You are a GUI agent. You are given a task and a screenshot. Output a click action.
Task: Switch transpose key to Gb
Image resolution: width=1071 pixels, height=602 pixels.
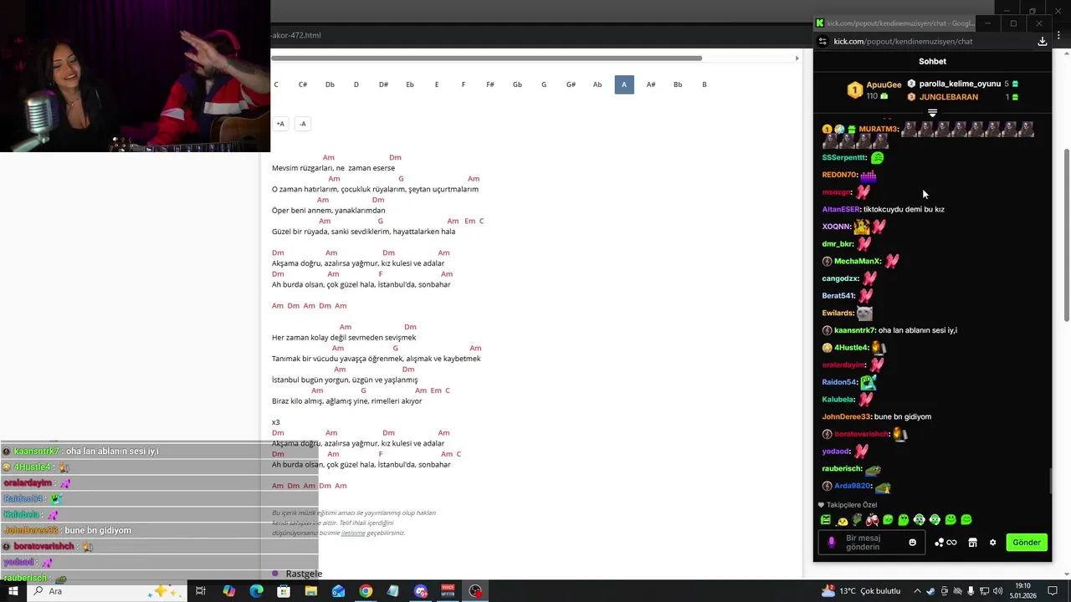point(517,84)
